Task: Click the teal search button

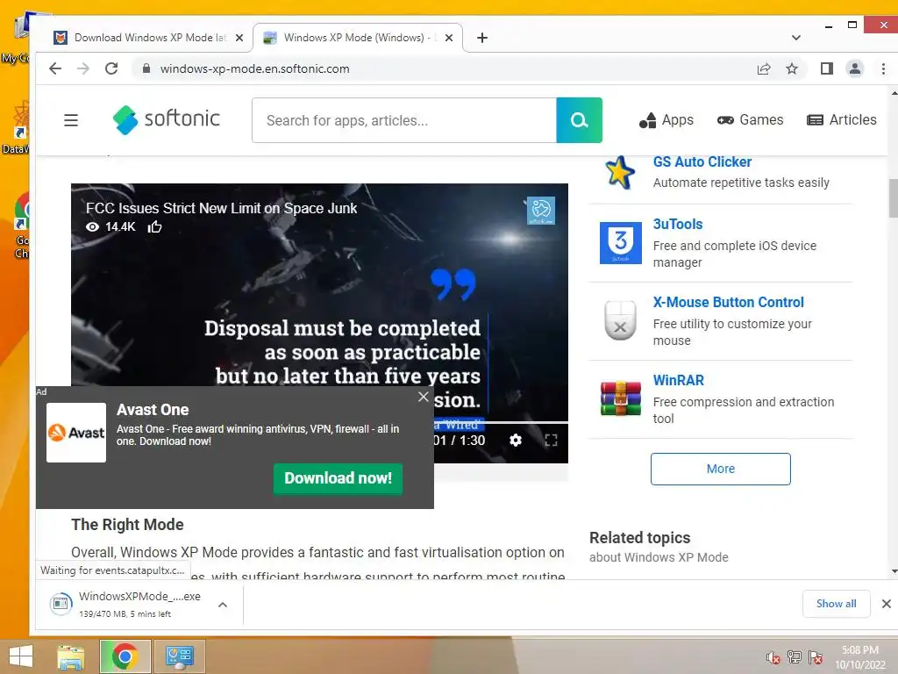Action: 579,119
